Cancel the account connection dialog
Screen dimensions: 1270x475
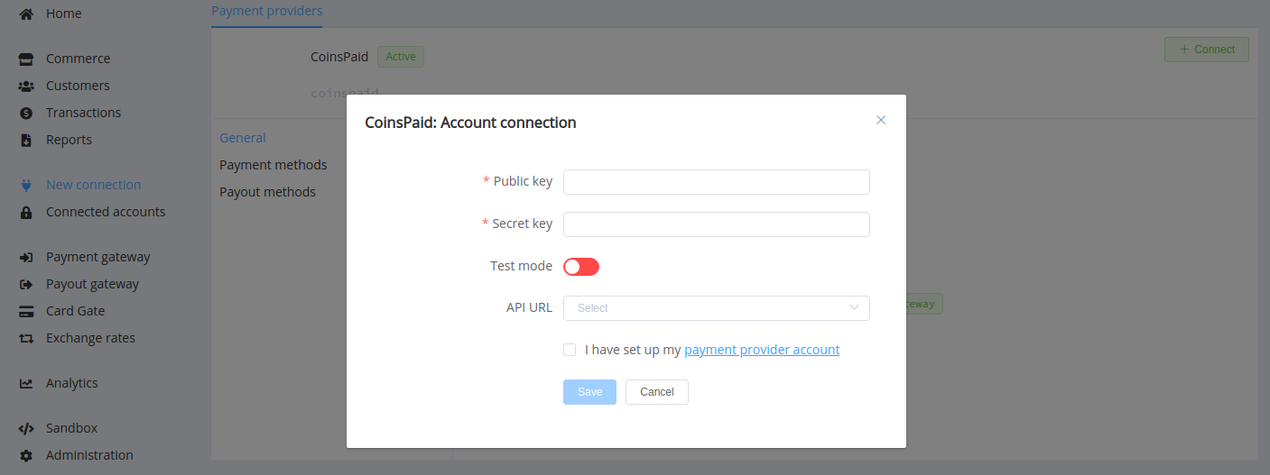(657, 392)
